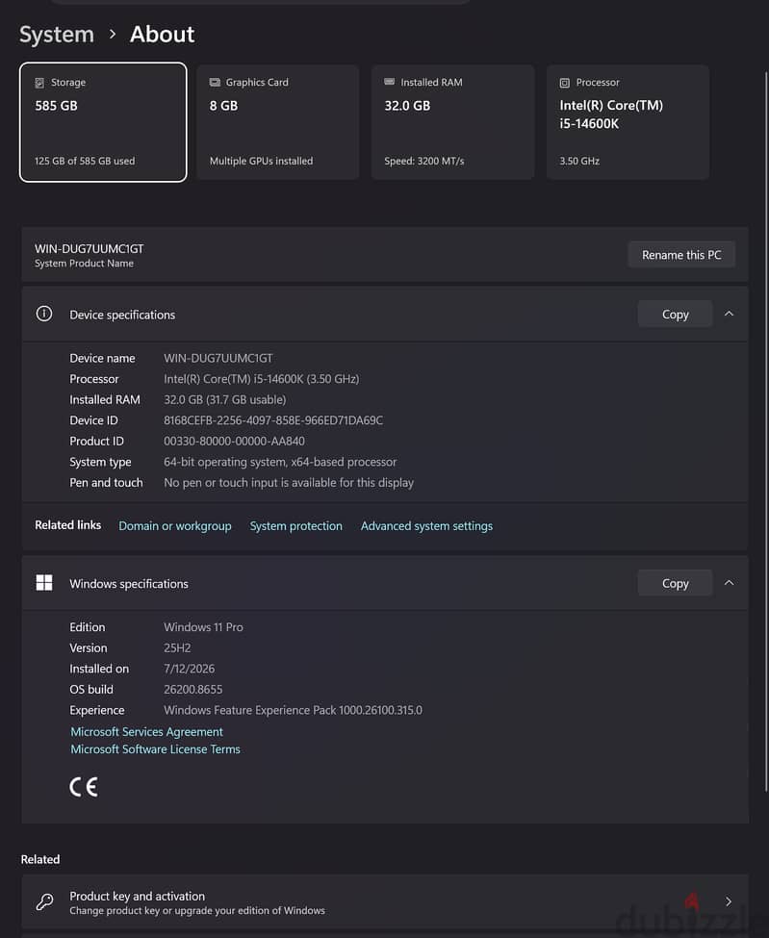Select the 64-bit operating system value

[280, 462]
